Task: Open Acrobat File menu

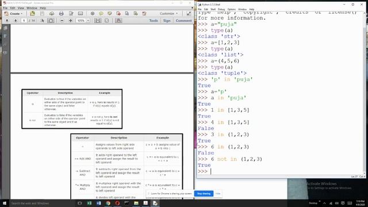Action: [x=5, y=8]
